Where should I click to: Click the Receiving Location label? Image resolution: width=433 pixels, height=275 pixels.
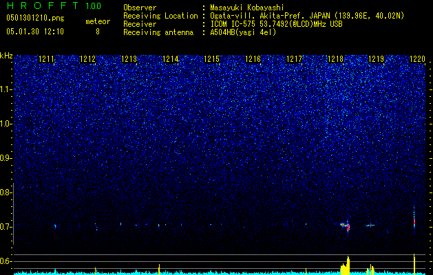[160, 16]
